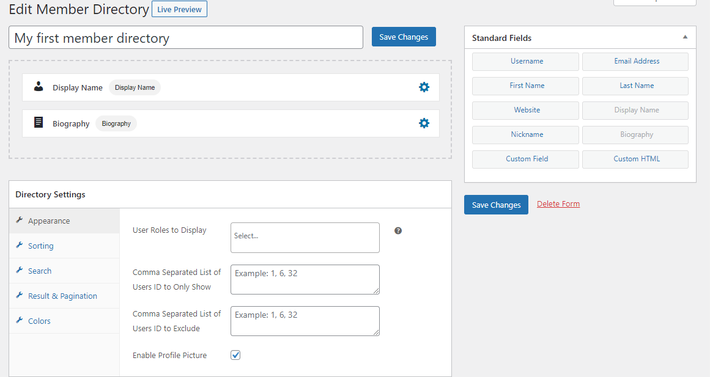This screenshot has height=377, width=710.
Task: Add the Nickname standard field
Action: click(x=525, y=135)
